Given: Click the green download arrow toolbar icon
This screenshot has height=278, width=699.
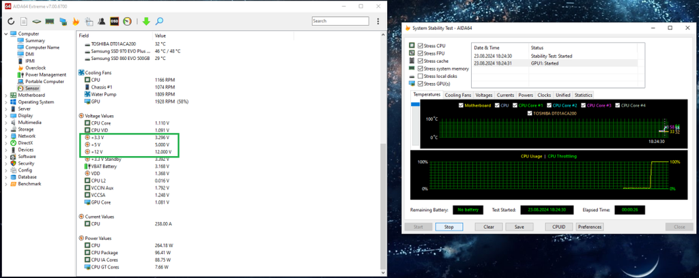Looking at the screenshot, I should pyautogui.click(x=146, y=21).
